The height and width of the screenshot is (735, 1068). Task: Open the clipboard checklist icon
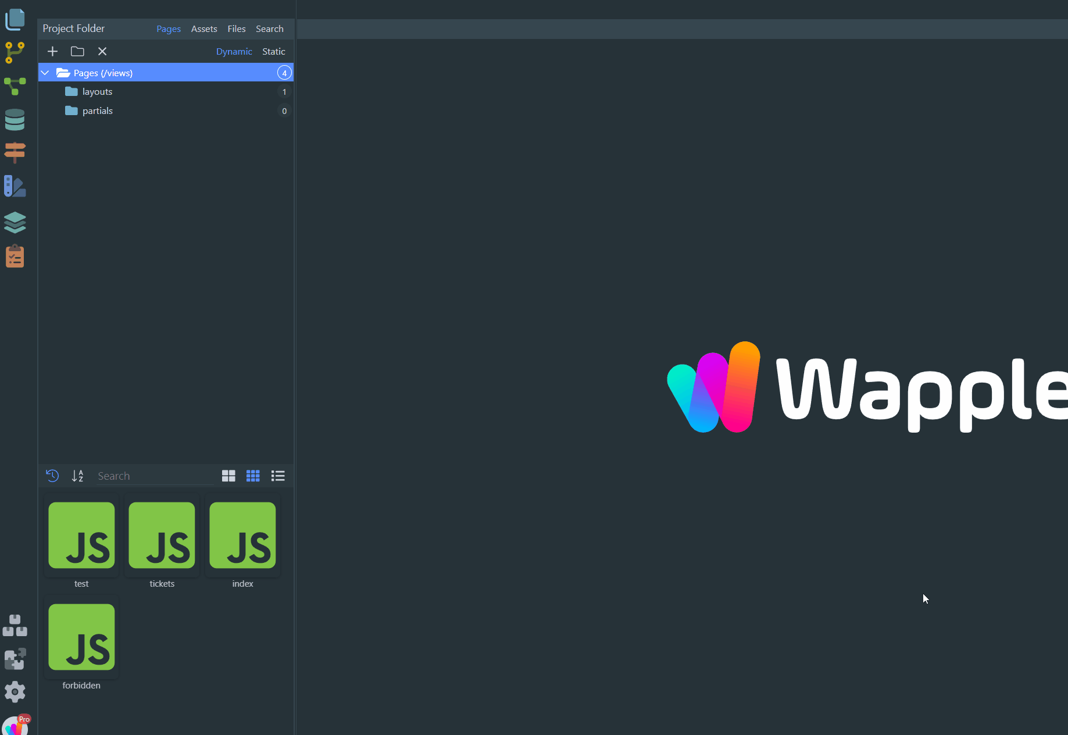(15, 256)
